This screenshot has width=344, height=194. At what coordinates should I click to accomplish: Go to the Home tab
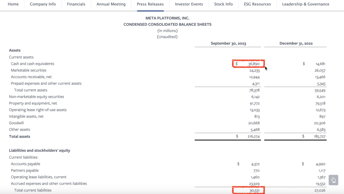13,4
